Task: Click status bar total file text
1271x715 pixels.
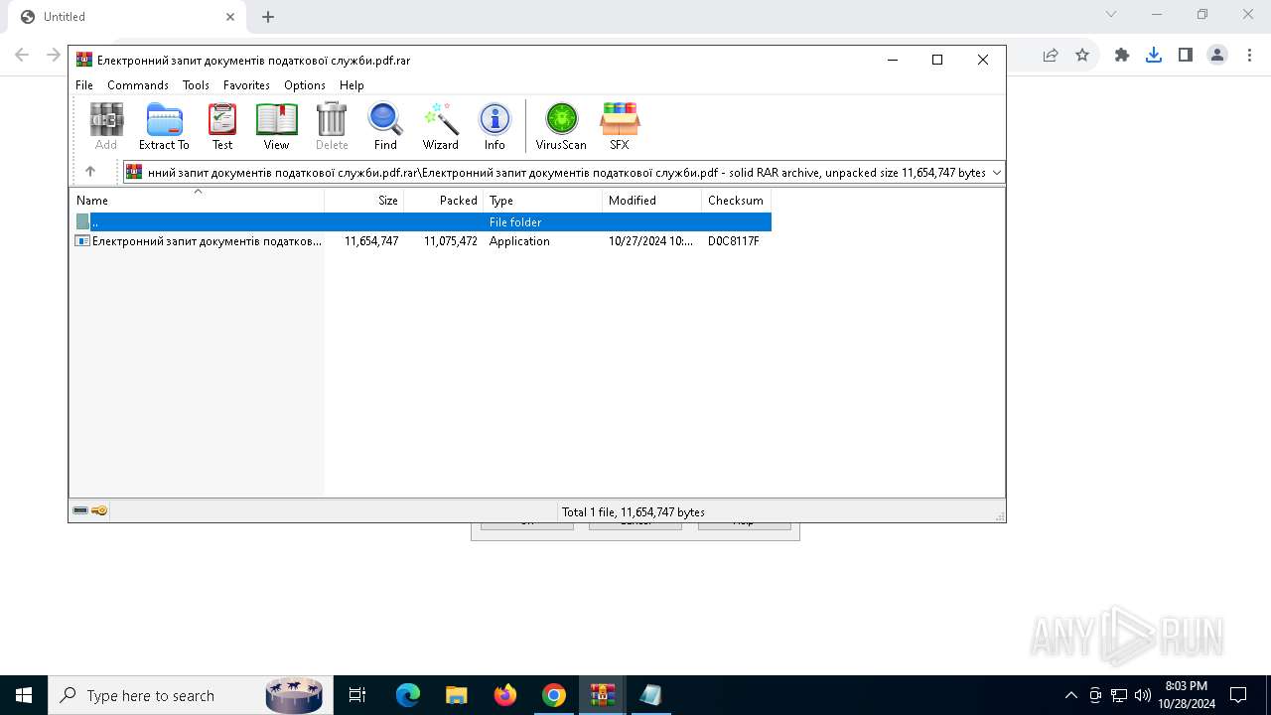Action: 634,512
